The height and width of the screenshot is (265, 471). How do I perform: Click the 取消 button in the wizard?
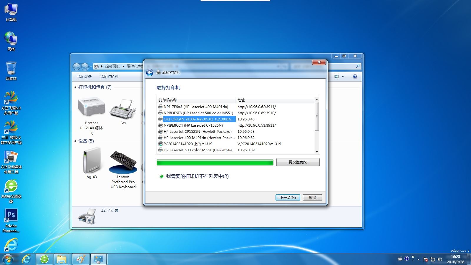(x=312, y=198)
